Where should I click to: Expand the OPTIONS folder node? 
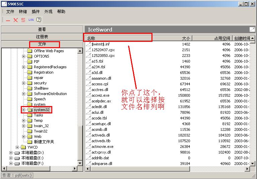click(23, 56)
